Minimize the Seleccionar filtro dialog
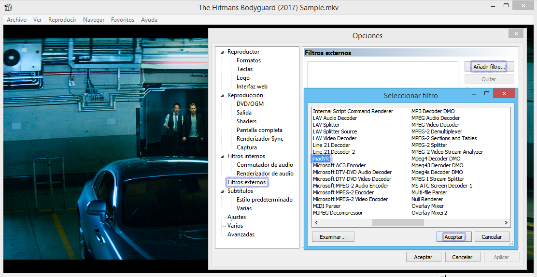The image size is (537, 277). [474, 94]
